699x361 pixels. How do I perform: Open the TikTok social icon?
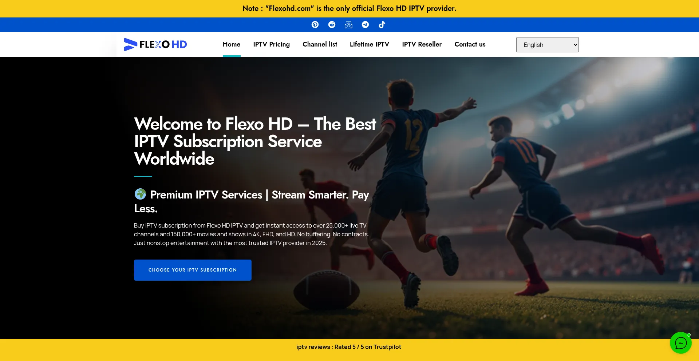point(382,25)
